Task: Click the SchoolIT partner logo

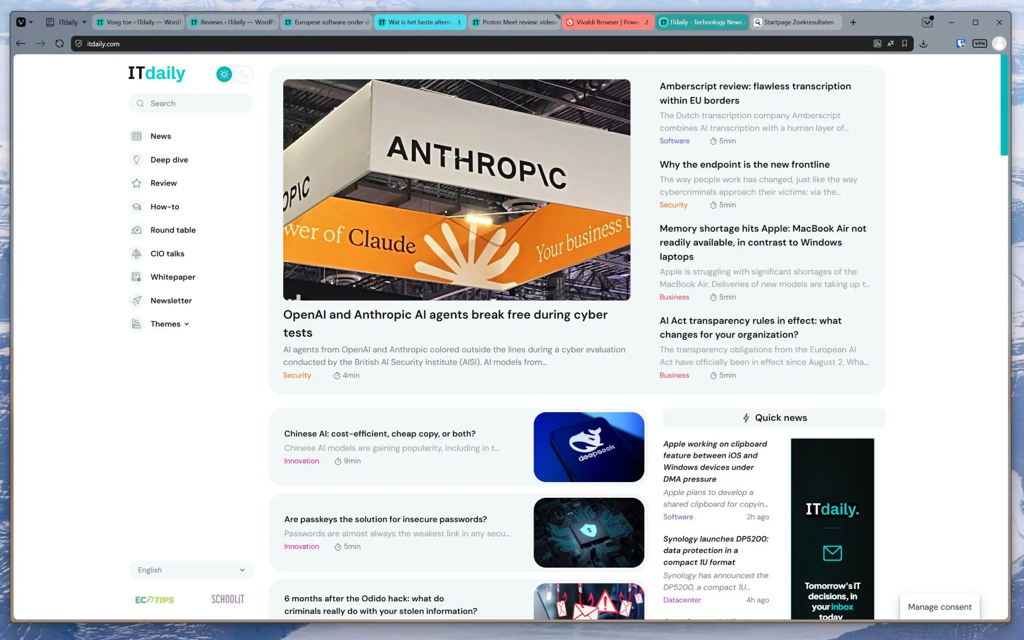Action: (x=228, y=599)
